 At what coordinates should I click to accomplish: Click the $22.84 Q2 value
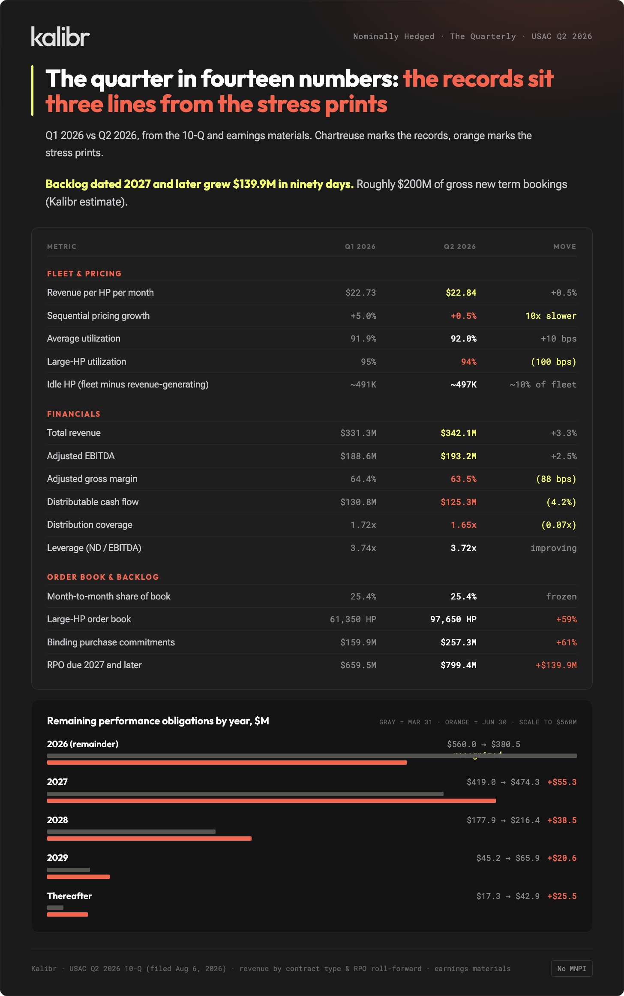[x=461, y=293]
